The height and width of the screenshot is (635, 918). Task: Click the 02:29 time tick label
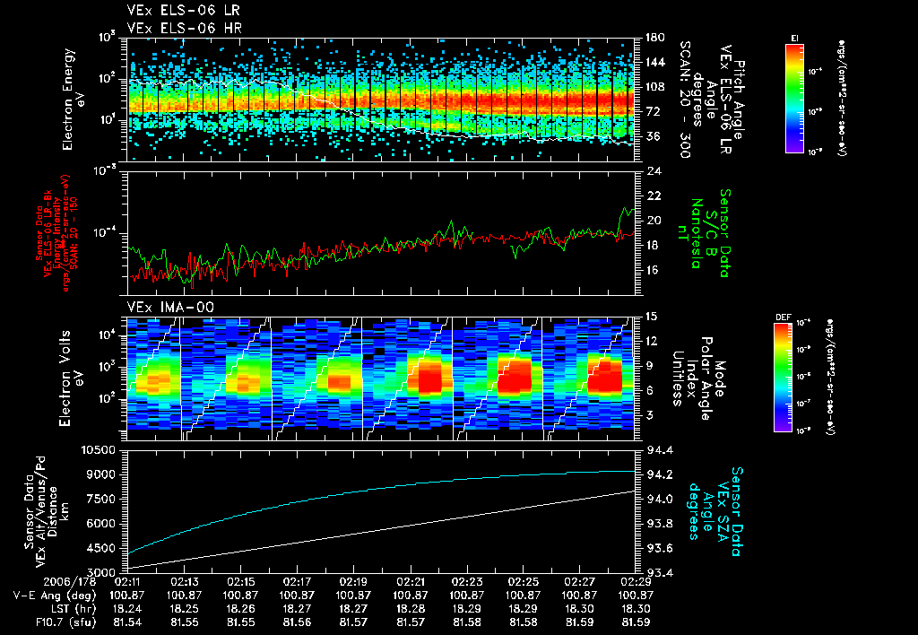click(x=637, y=582)
